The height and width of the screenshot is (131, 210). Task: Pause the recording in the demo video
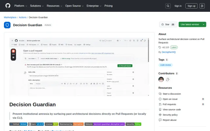[x=13, y=58]
